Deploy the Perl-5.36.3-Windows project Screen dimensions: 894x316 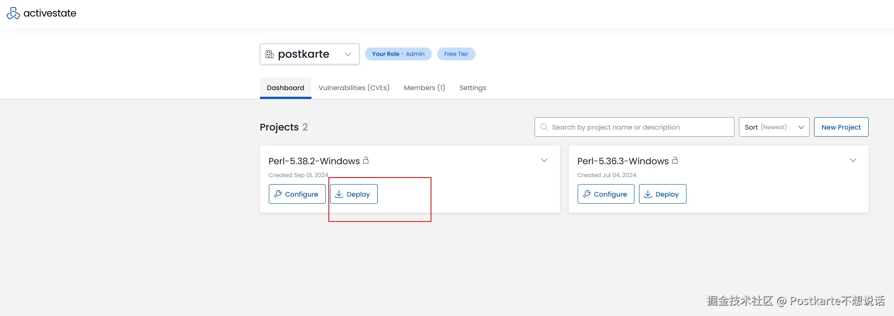tap(663, 194)
